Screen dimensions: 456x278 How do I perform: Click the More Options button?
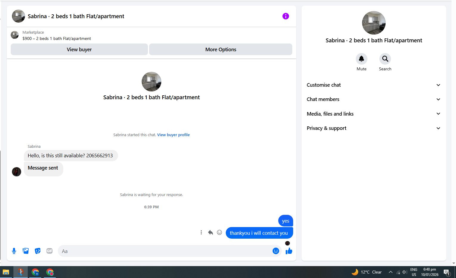221,49
